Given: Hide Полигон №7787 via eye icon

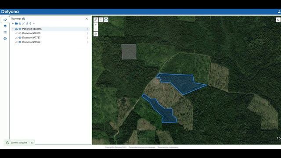Looking at the screenshot, I should coord(20,38).
